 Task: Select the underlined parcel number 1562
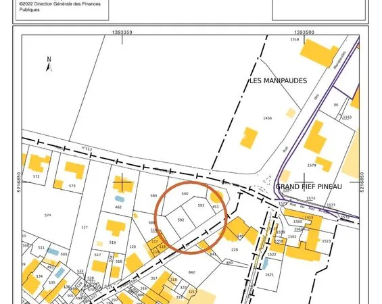[298, 229]
